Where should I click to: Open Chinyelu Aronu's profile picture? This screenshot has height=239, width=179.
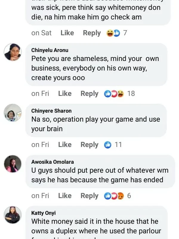point(13,52)
